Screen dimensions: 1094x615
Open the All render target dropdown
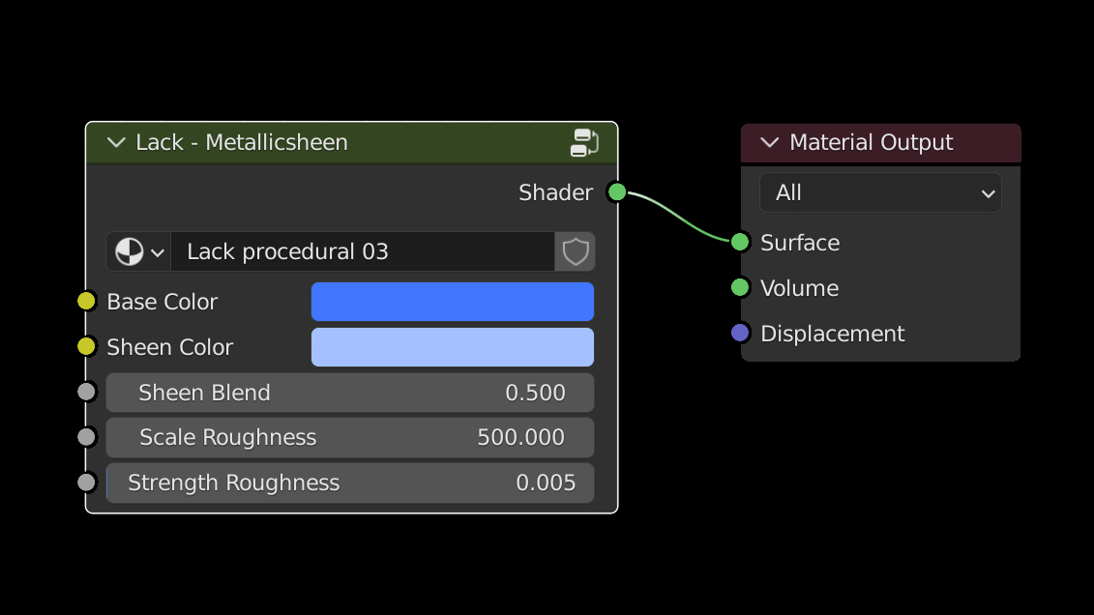(880, 193)
